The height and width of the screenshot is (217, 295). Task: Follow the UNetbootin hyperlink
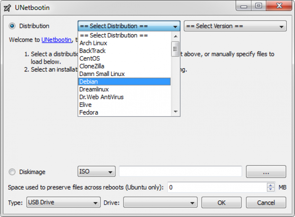56,40
